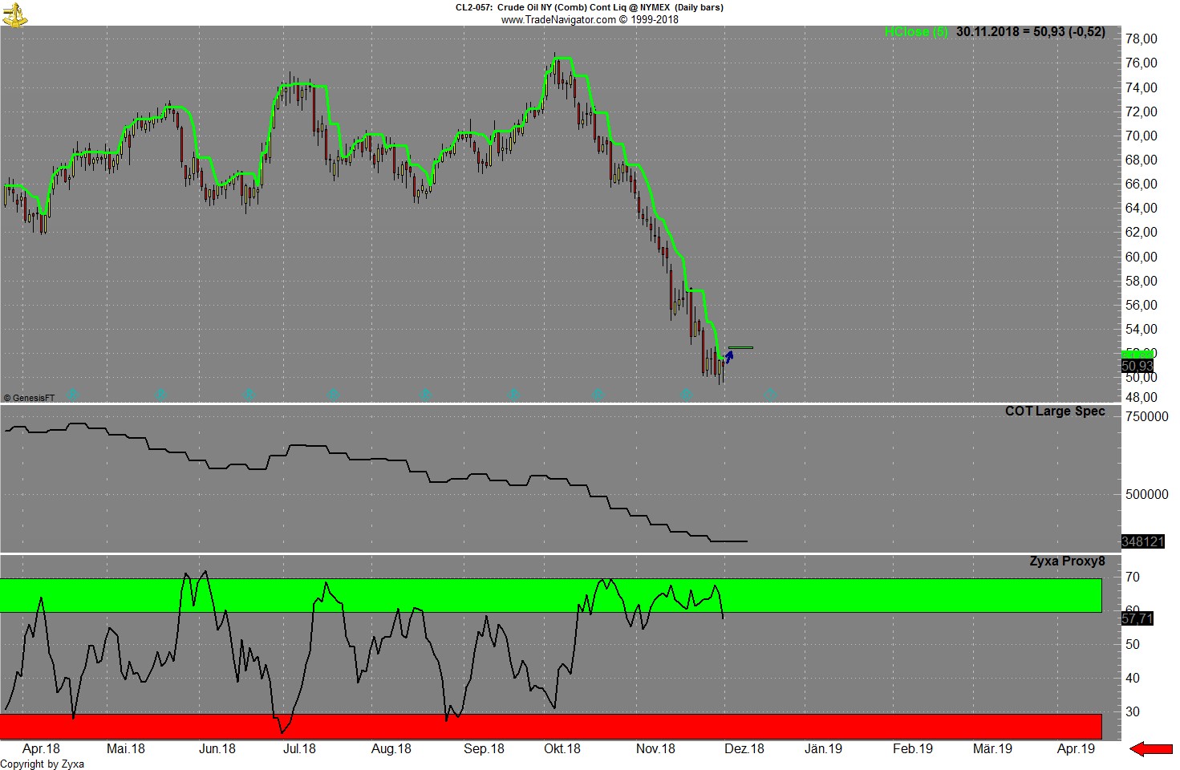
Task: Open the www.TradeNavigator.com link
Action: click(x=559, y=19)
